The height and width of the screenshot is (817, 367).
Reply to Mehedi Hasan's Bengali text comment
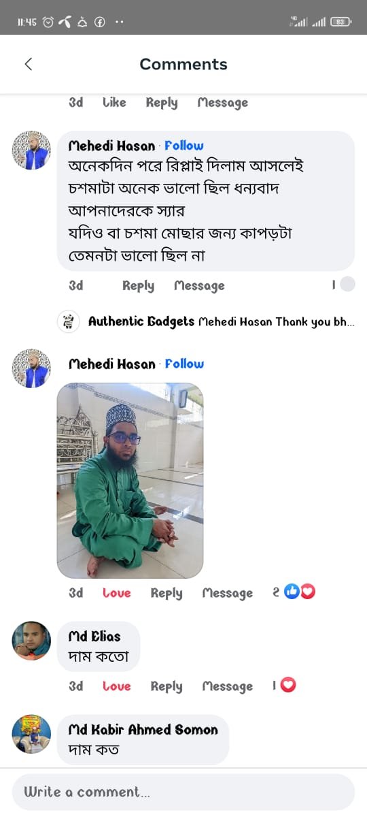(138, 286)
